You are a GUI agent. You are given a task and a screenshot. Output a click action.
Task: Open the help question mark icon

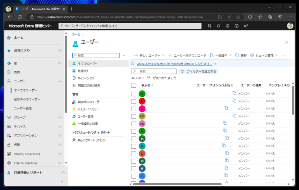237,26
